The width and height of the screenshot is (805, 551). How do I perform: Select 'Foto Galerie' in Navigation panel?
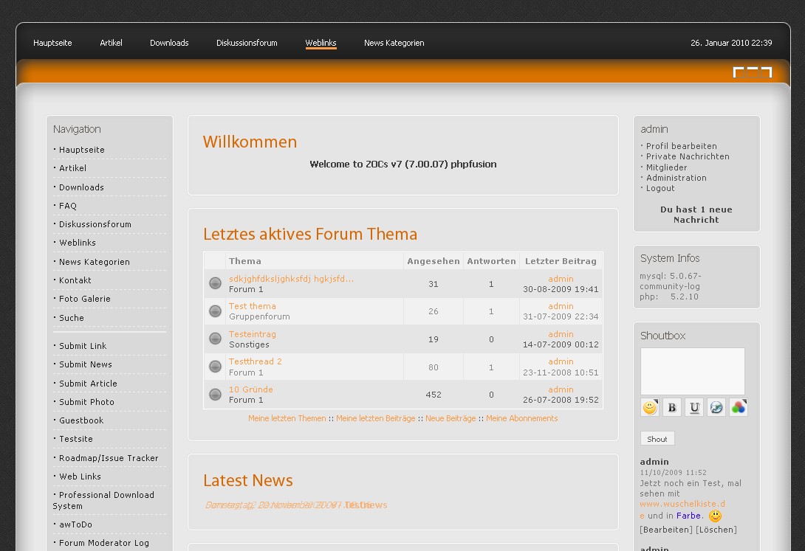(x=85, y=299)
